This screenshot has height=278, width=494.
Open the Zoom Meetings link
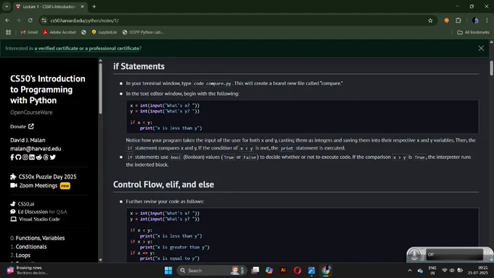(x=38, y=185)
